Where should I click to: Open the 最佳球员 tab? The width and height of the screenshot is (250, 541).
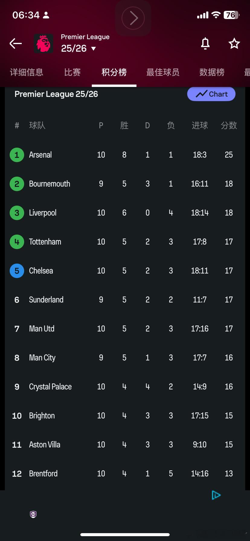tap(163, 72)
